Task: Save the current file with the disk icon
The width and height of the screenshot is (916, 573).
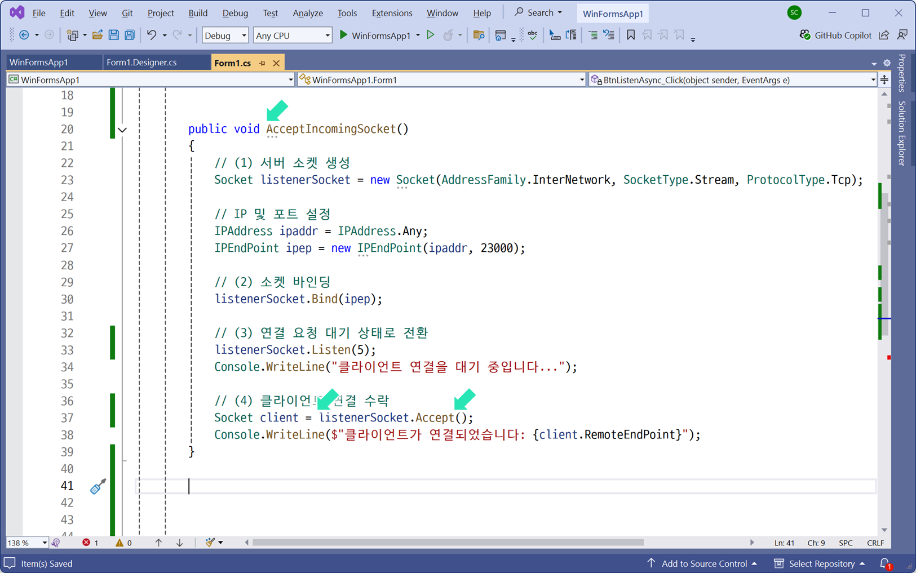Action: point(113,35)
